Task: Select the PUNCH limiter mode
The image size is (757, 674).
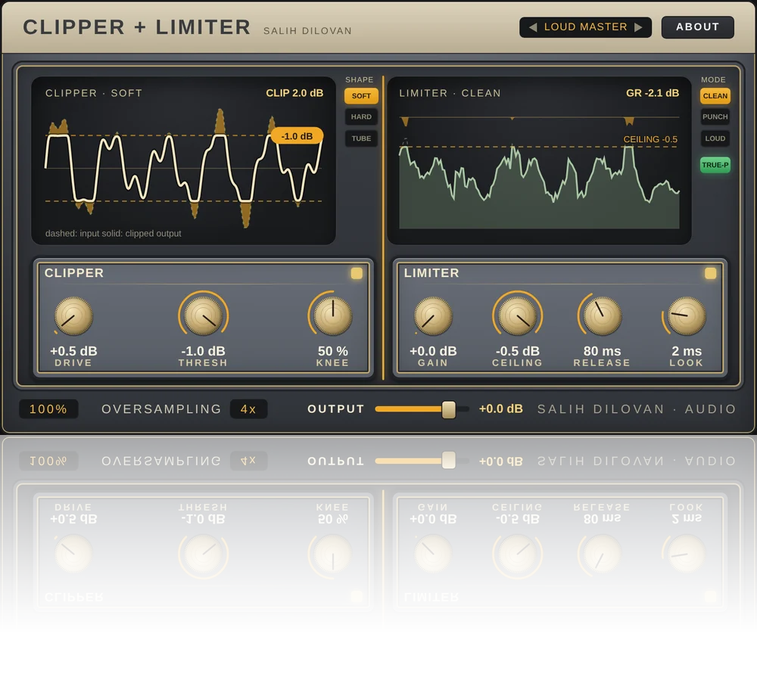Action: click(715, 116)
